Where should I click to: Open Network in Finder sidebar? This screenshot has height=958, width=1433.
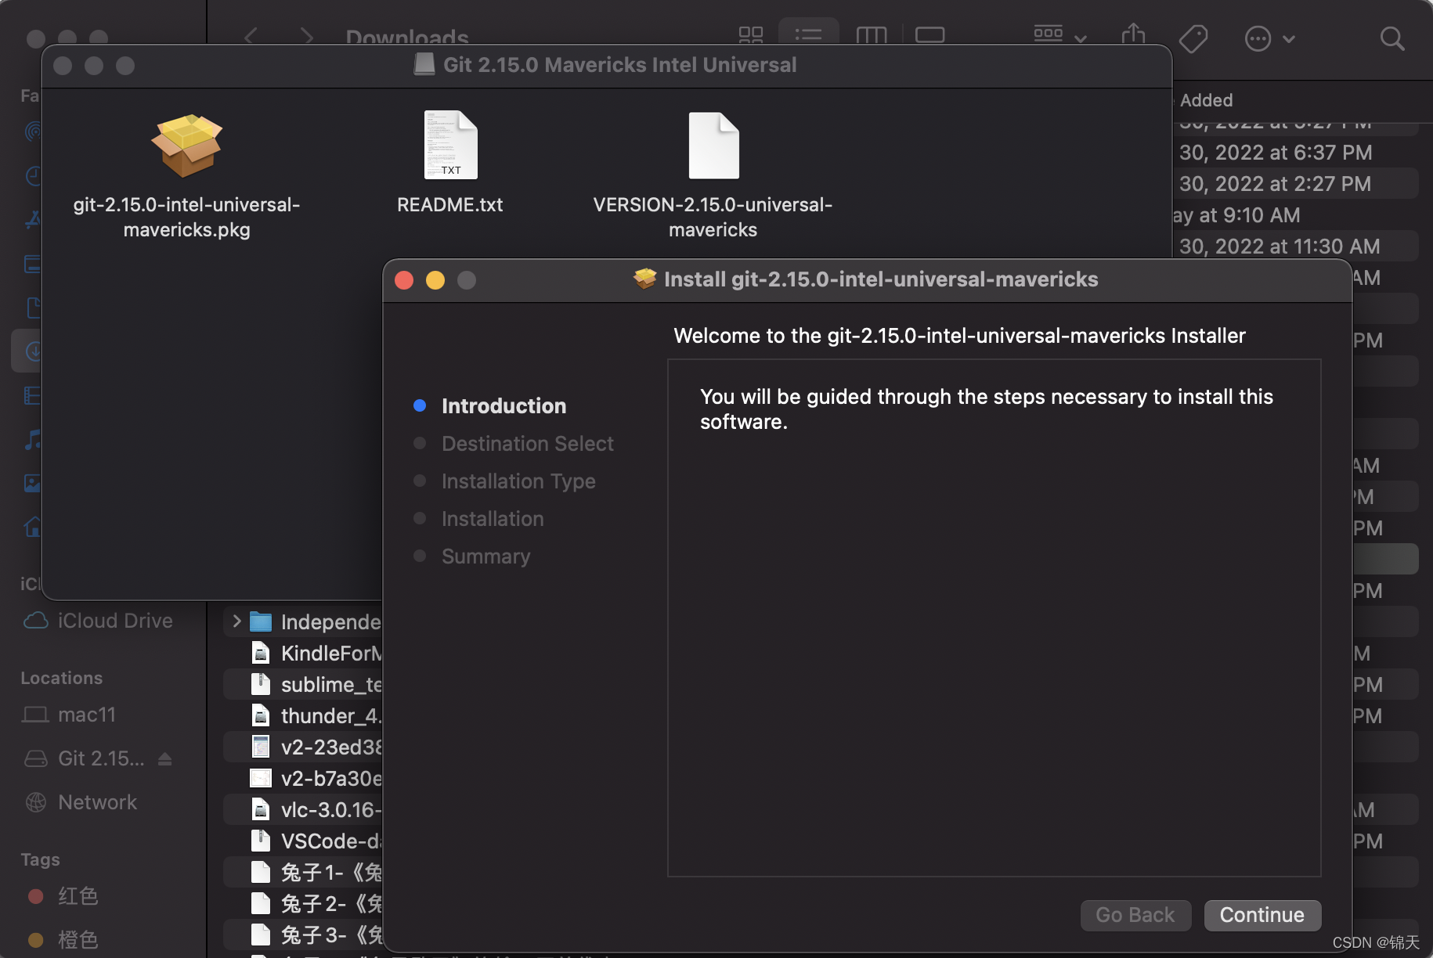coord(81,802)
